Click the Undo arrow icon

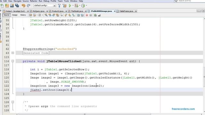(23, 6)
